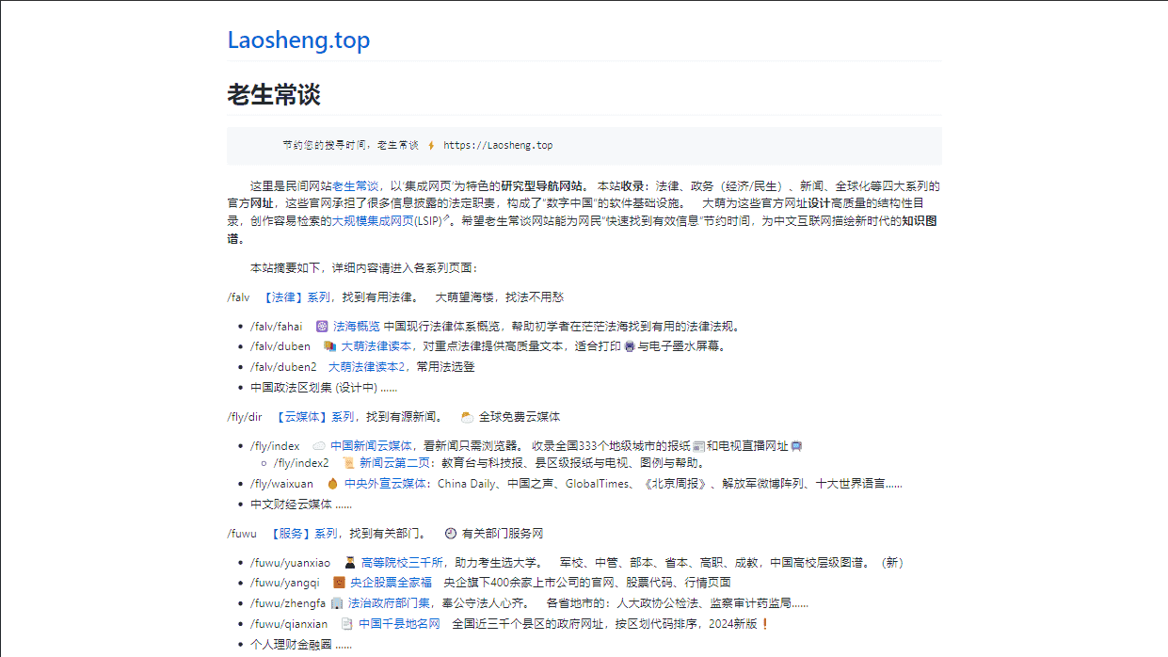Click the 有关部门服务网 text

[x=503, y=534]
